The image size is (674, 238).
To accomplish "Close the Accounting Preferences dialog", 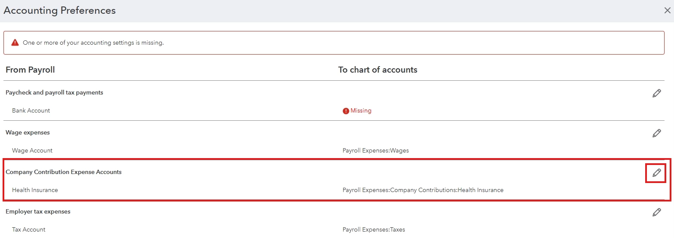I will pos(667,11).
